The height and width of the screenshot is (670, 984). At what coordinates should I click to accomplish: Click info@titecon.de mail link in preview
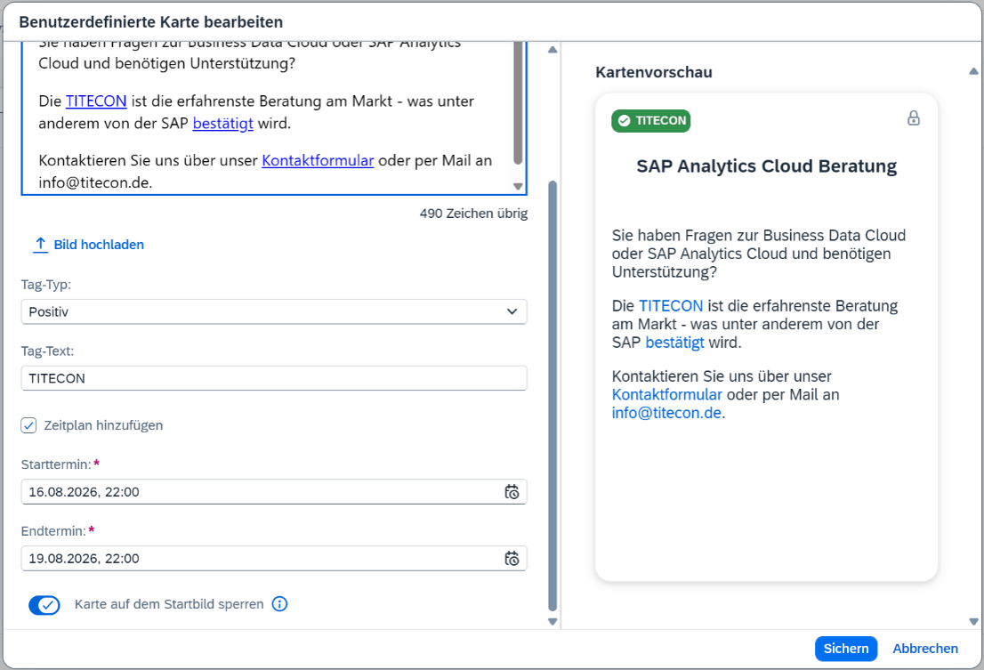(666, 413)
